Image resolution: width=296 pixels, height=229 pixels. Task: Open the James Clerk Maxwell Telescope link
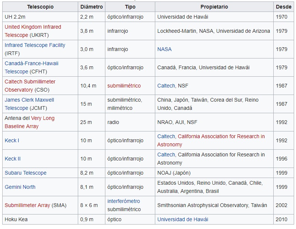(x=29, y=104)
